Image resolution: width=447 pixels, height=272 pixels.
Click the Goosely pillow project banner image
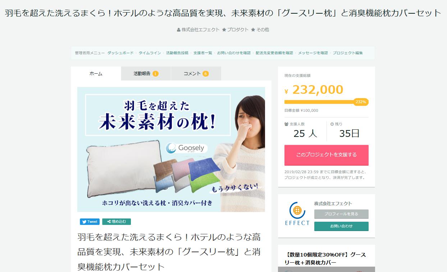pyautogui.click(x=171, y=149)
